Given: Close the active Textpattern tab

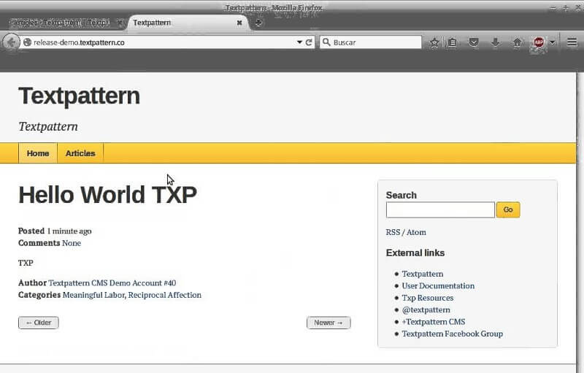Looking at the screenshot, I should (x=239, y=23).
